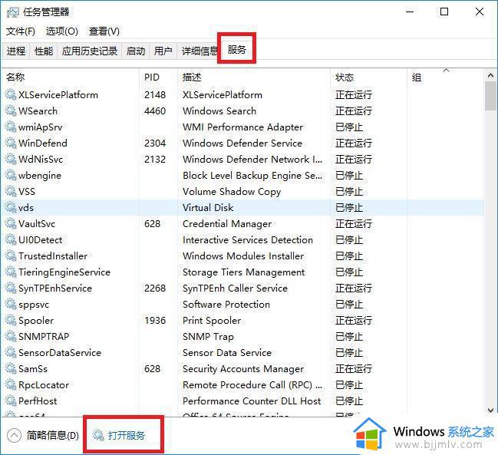Switch to the 应用历史记录 tab
498x455 pixels.
[x=90, y=51]
